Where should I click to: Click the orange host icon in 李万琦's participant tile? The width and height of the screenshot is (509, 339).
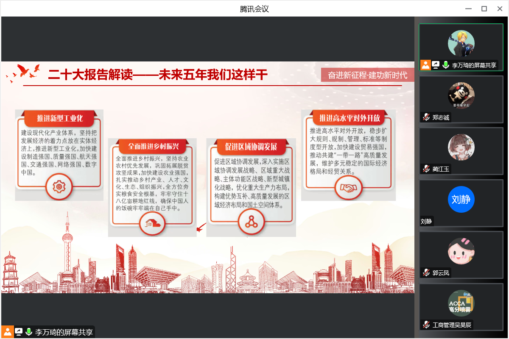tap(425, 65)
